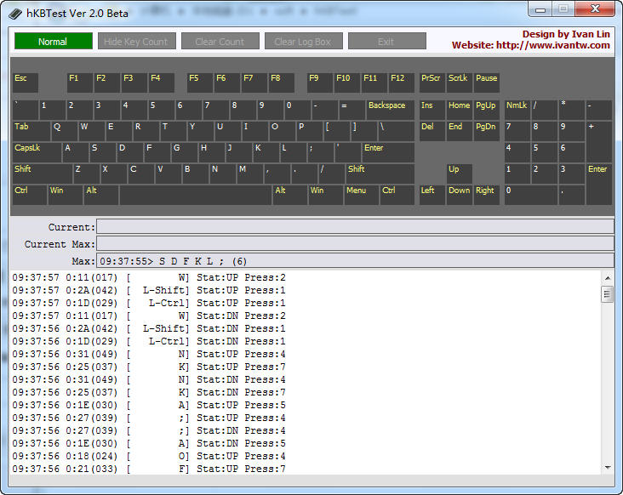Image resolution: width=623 pixels, height=495 pixels.
Task: Select the CapsLk key tile
Action: coord(37,152)
